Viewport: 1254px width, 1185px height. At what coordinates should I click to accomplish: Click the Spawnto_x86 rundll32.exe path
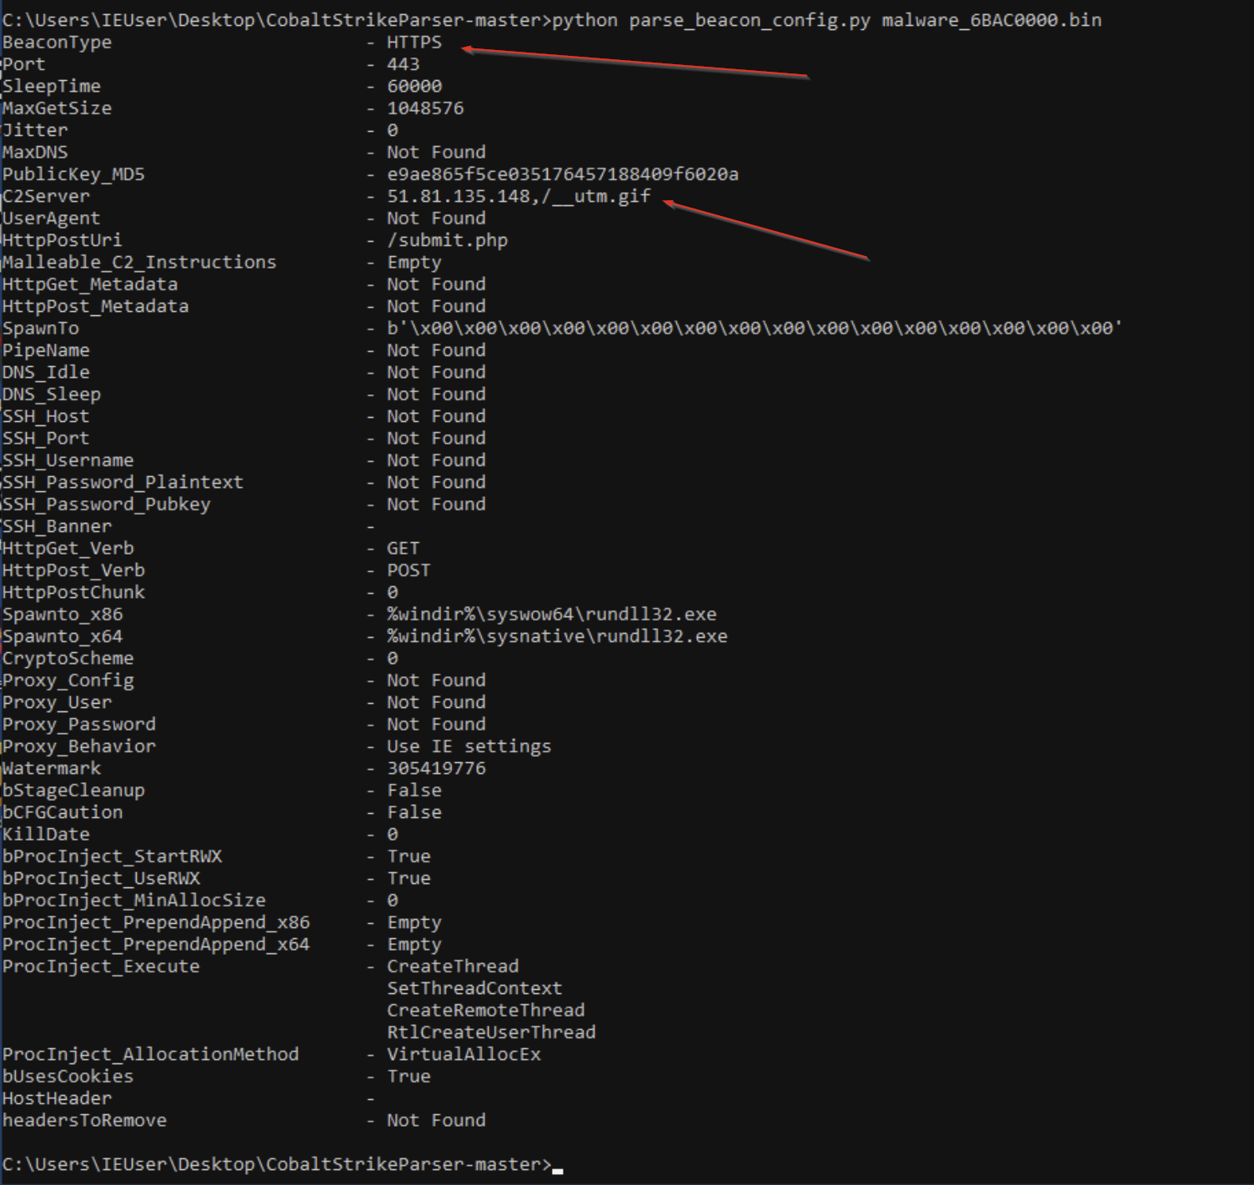pos(552,615)
